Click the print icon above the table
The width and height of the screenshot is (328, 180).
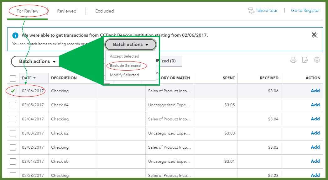point(293,60)
